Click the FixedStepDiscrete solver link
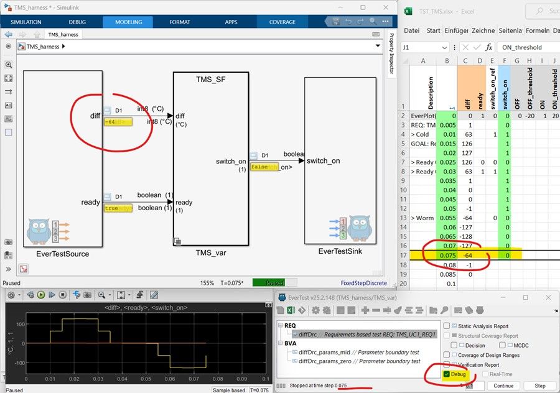Image resolution: width=560 pixels, height=393 pixels. coord(363,283)
